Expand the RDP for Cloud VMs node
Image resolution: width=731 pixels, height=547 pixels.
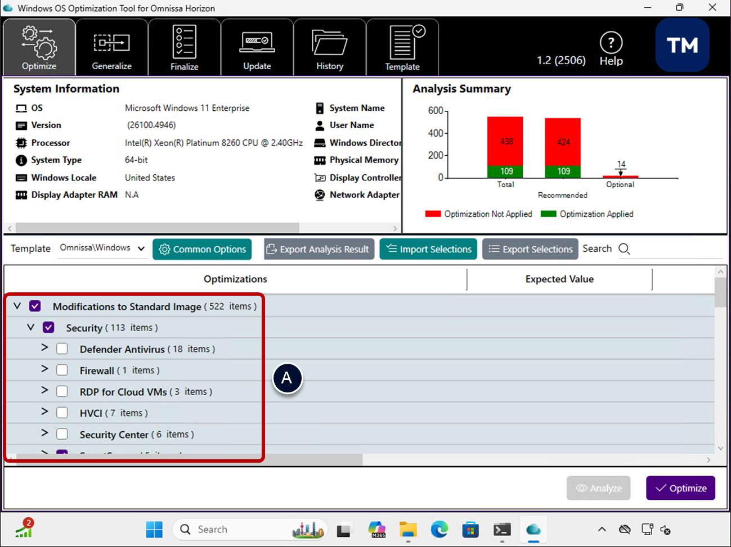click(x=44, y=391)
